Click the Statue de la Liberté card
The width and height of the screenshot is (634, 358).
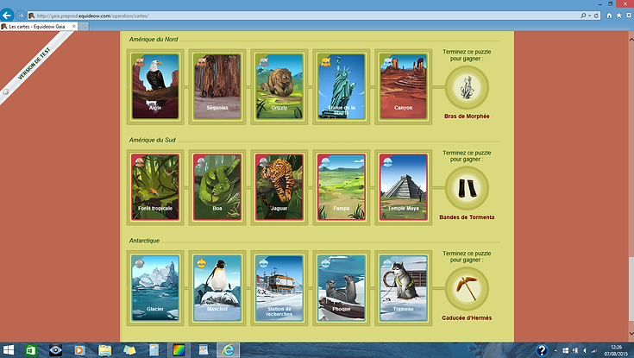click(x=342, y=86)
